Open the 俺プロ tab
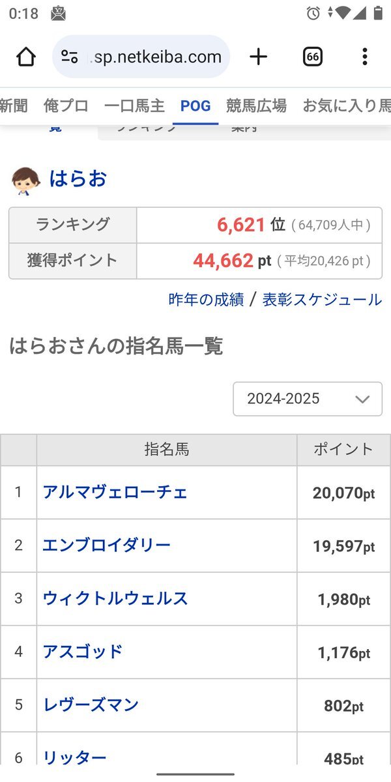Screen dimensions: 391x782 pyautogui.click(x=66, y=106)
